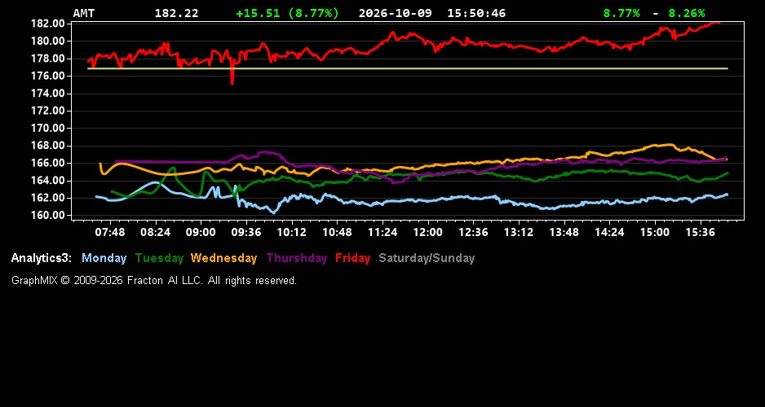Click the 09:36 time axis label
Image resolution: width=765 pixels, height=407 pixels.
tap(246, 233)
